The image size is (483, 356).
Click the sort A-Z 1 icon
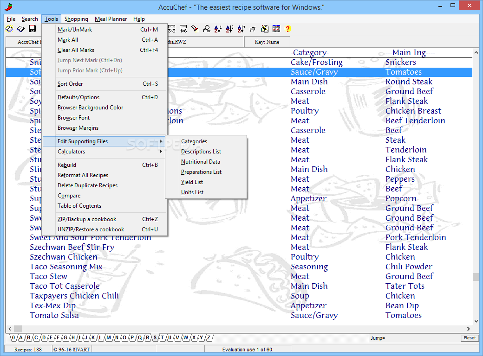218,29
